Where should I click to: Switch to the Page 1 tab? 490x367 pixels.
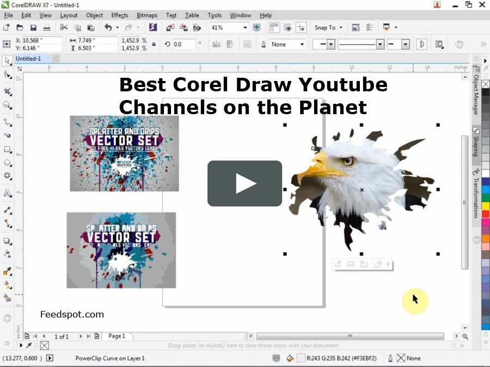point(117,336)
